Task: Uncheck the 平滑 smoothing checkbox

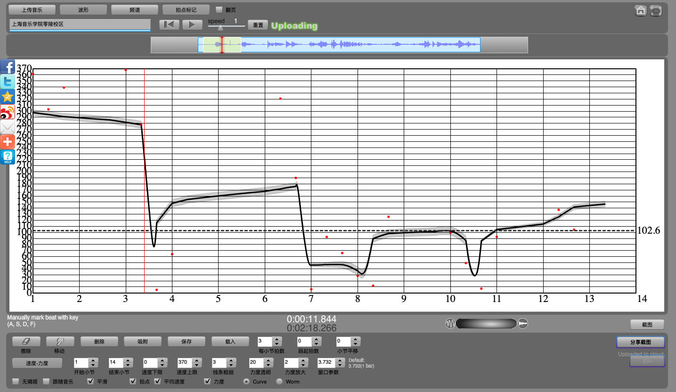Action: click(x=91, y=381)
